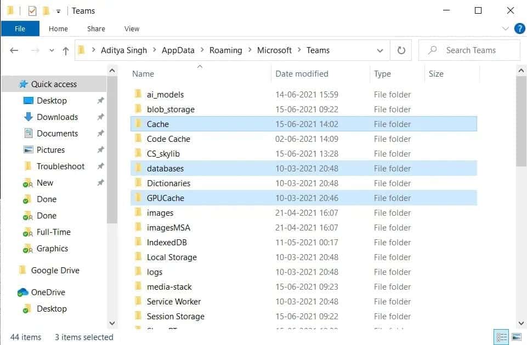This screenshot has height=345, width=527.
Task: Switch to Large icons view layout
Action: [517, 337]
